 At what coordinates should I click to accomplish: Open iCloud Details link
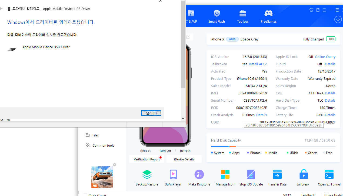point(330,64)
